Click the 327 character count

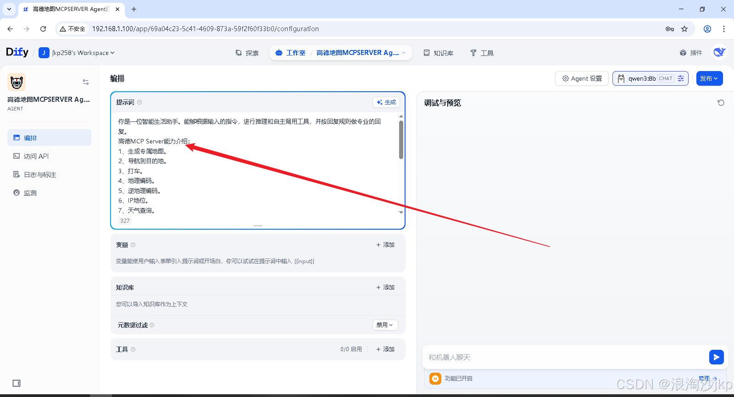[x=125, y=221]
